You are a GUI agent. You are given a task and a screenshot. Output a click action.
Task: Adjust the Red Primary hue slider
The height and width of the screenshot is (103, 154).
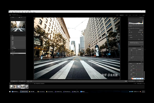pos(137,70)
